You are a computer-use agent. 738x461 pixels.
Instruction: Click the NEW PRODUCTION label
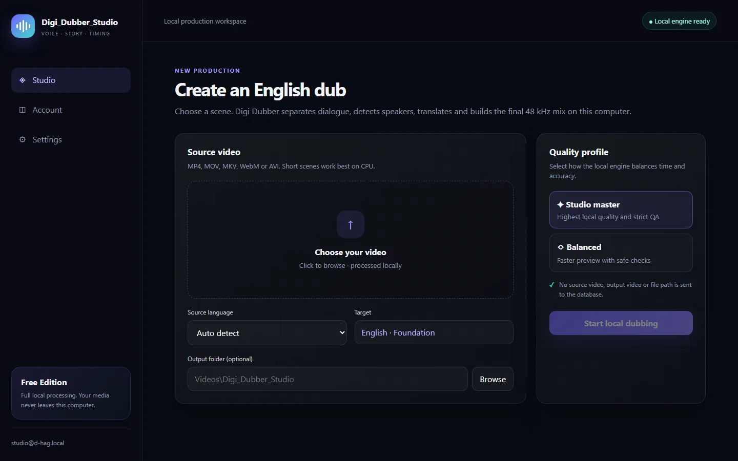pos(208,71)
